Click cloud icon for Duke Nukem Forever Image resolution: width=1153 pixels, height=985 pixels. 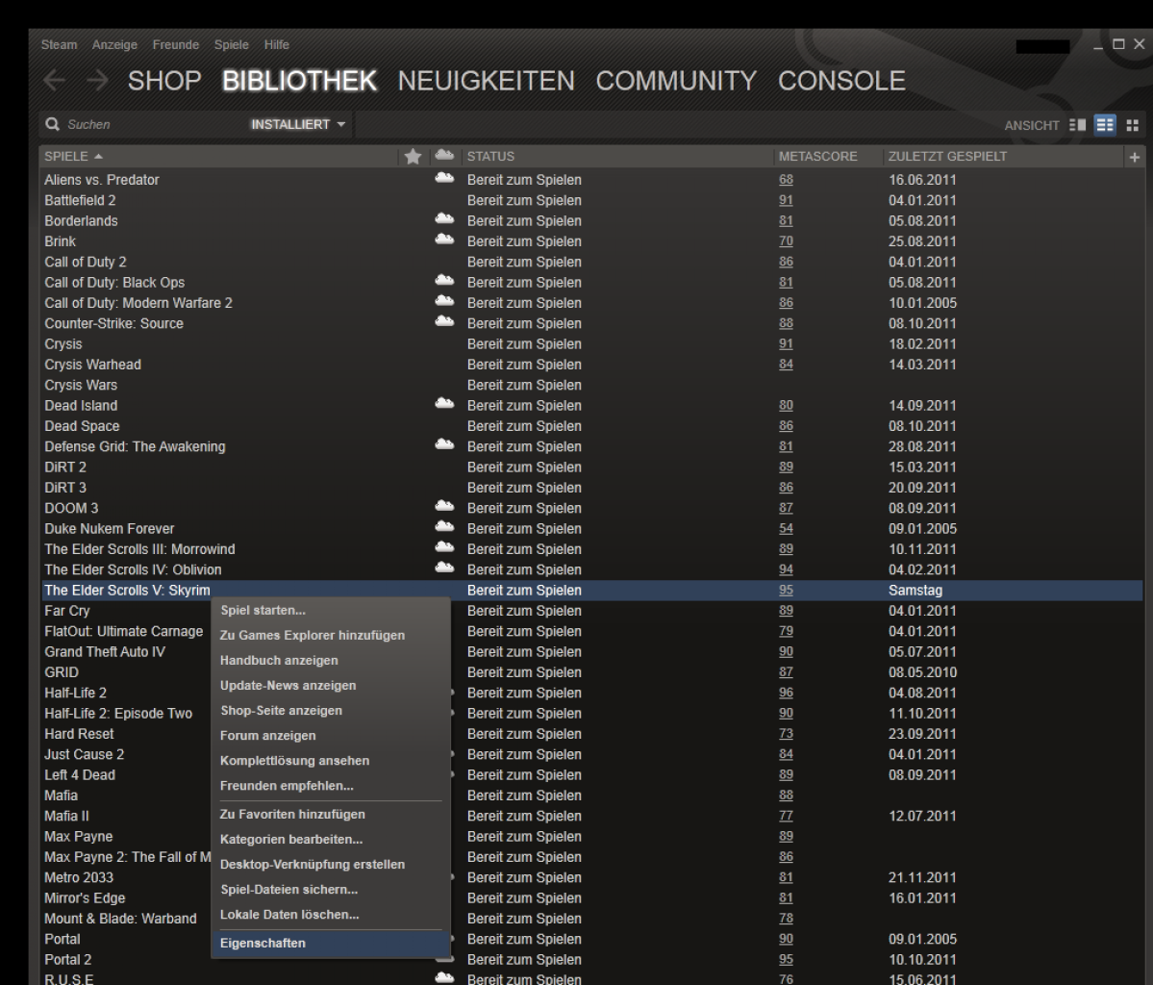pyautogui.click(x=444, y=527)
